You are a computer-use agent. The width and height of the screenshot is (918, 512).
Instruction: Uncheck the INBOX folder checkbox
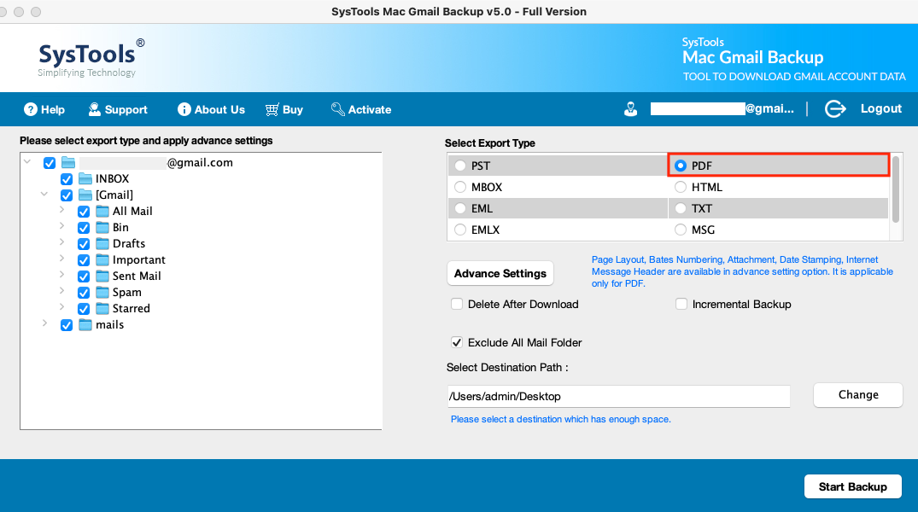67,179
